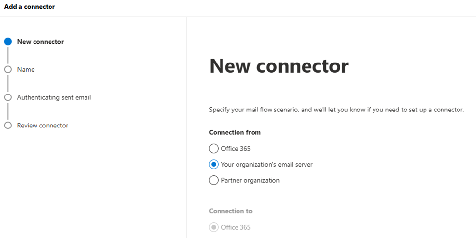476x238 pixels.
Task: Choose the Partner organization radio button
Action: click(x=214, y=180)
